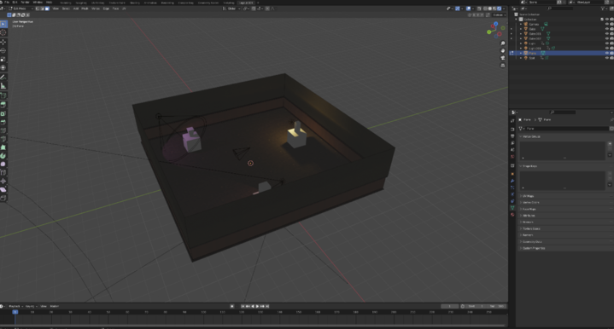Hide the Camera object in outliner
Screen dimensions: 614x329
pos(607,24)
